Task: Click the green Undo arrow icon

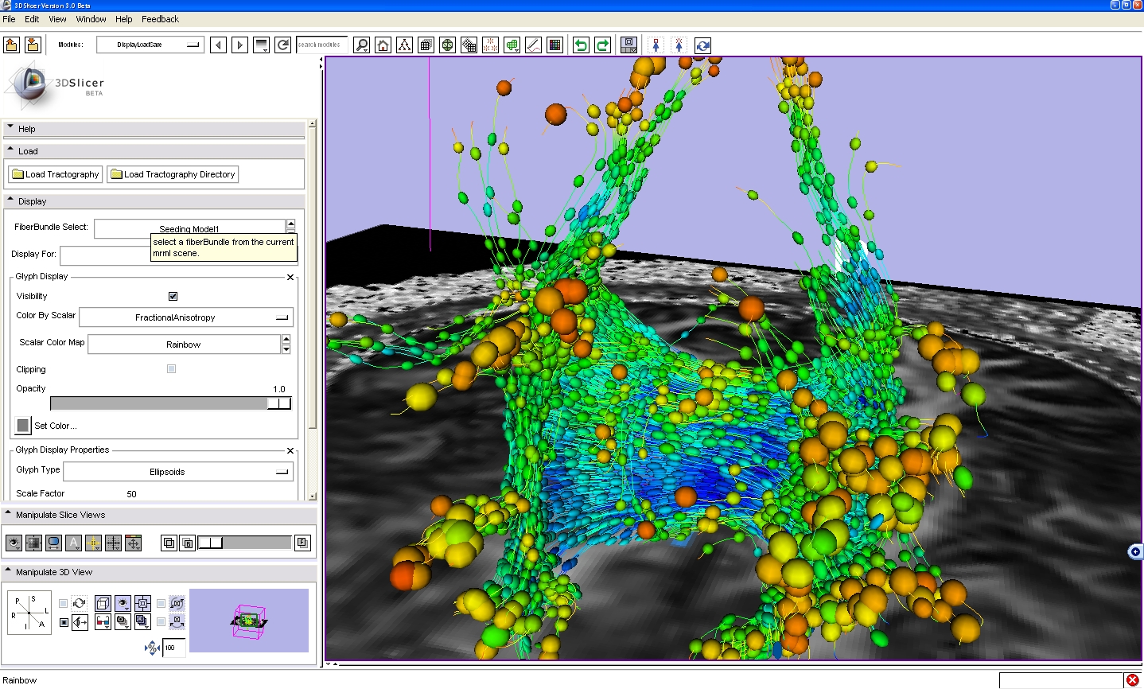Action: 581,45
